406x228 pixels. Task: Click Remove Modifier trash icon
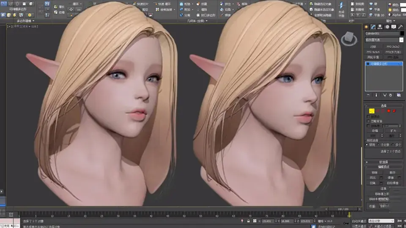coord(390,95)
